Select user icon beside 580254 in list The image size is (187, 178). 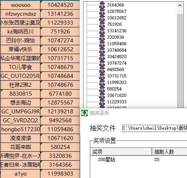(102, 89)
